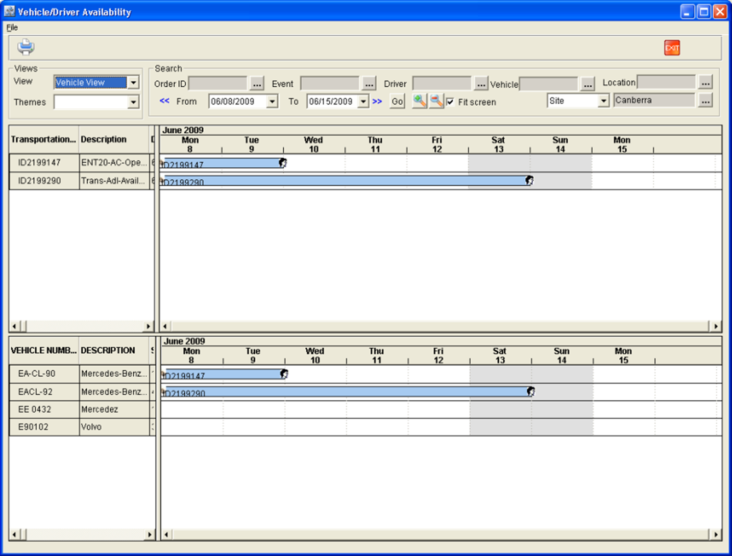Open the Themes dropdown
The image size is (732, 556).
point(133,102)
